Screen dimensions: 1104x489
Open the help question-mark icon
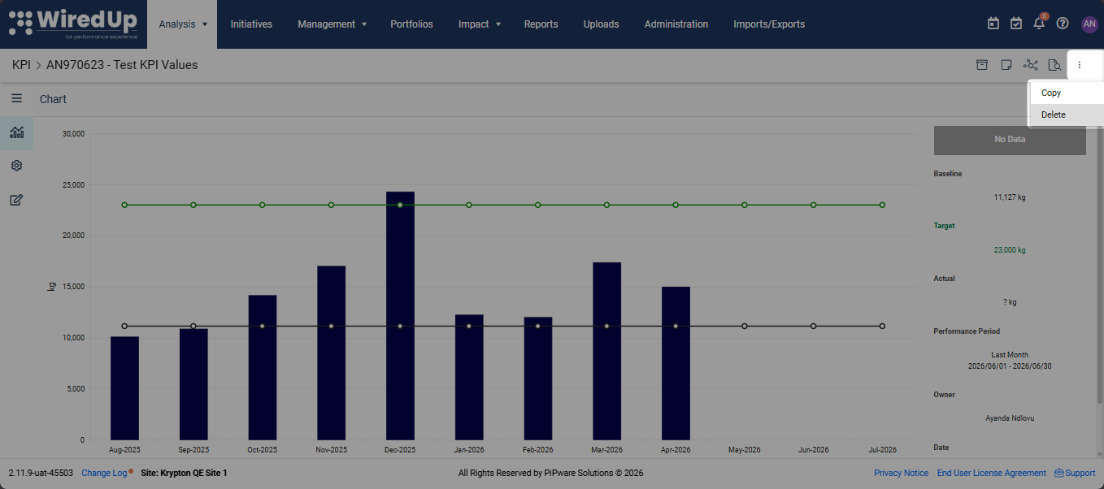1063,24
